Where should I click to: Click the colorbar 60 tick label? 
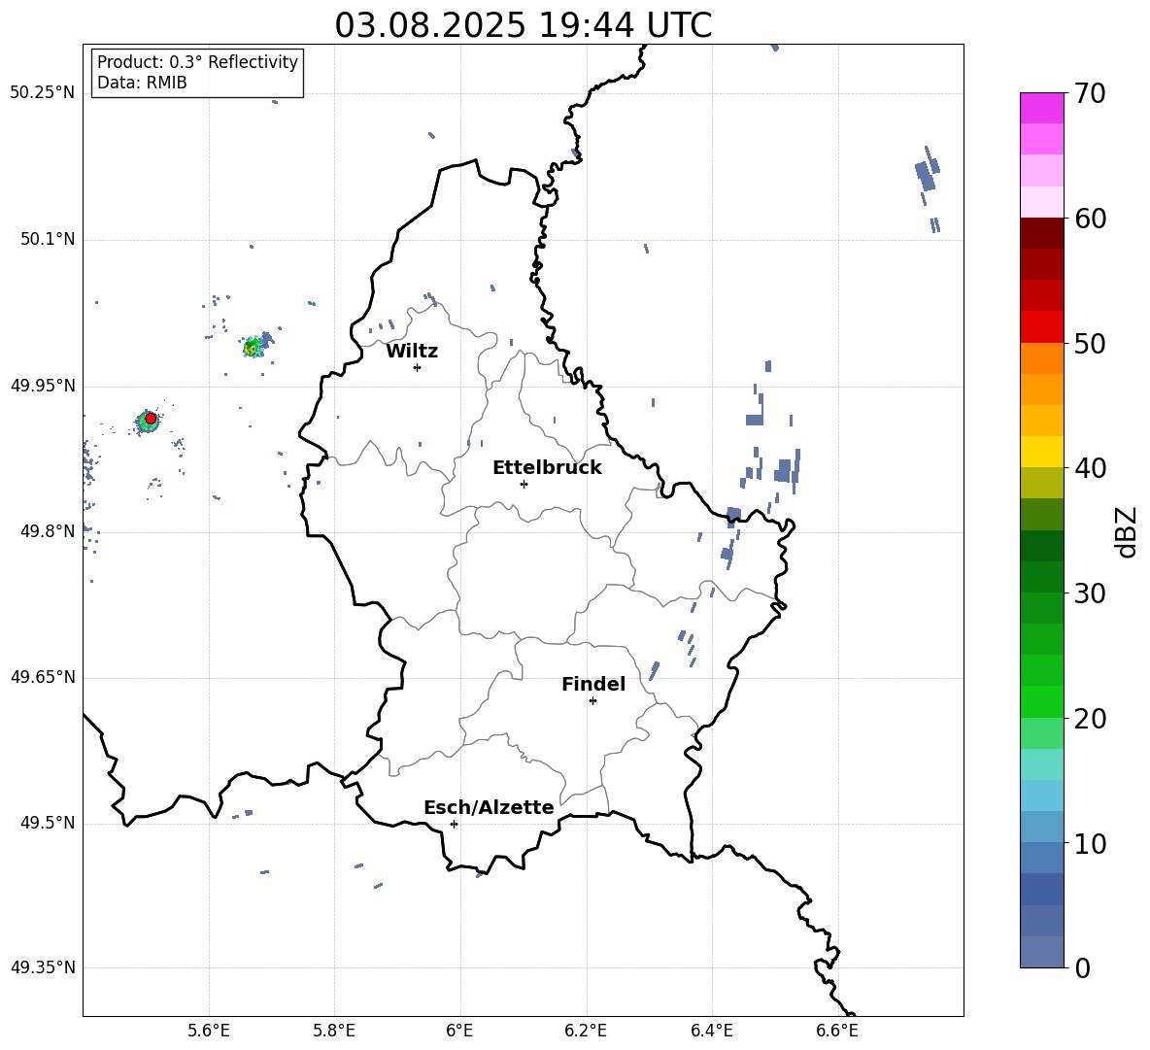pyautogui.click(x=1090, y=219)
